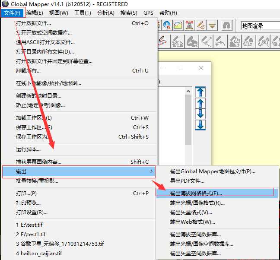
Task: Move layer to top with first up arrow
Action: (x=200, y=92)
